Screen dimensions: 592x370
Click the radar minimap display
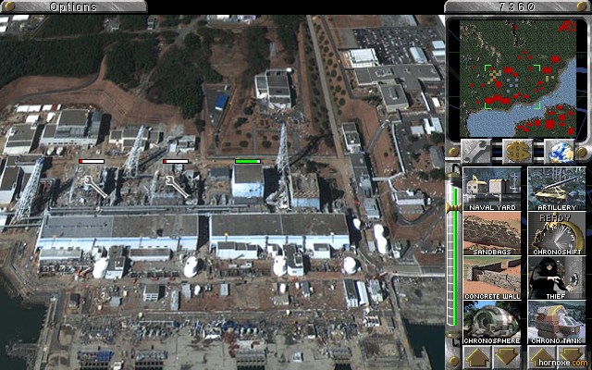point(516,77)
